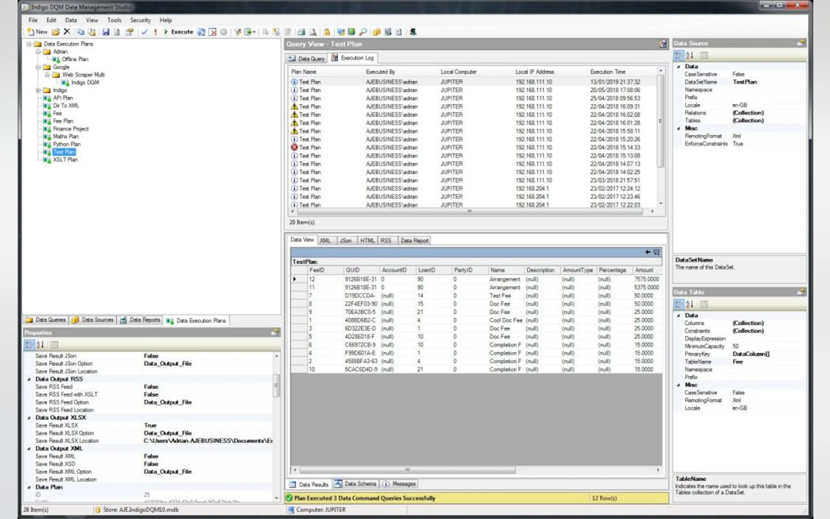830x519 pixels.
Task: Toggle Alphabetical sort in Properties panel
Action: point(40,344)
